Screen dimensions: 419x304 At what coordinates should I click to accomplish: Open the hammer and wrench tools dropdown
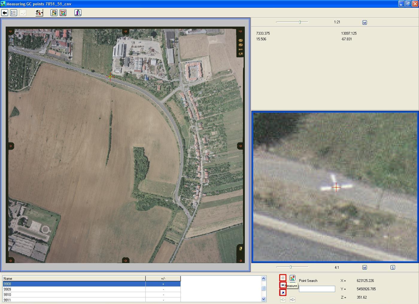(39, 13)
